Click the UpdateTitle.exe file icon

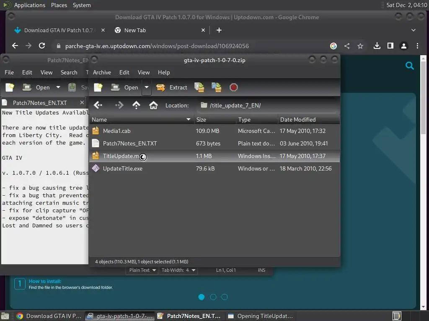coord(96,168)
